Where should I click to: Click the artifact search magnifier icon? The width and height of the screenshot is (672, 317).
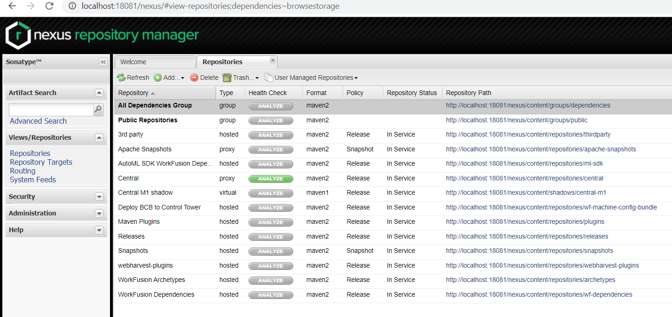click(x=98, y=109)
